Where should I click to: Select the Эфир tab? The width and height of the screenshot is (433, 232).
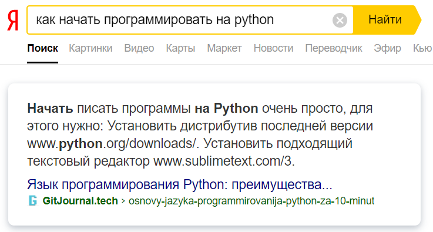[x=387, y=48]
